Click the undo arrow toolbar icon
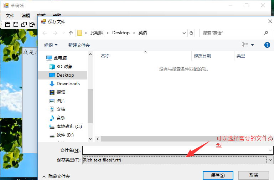The width and height of the screenshot is (274, 180). coord(32,25)
